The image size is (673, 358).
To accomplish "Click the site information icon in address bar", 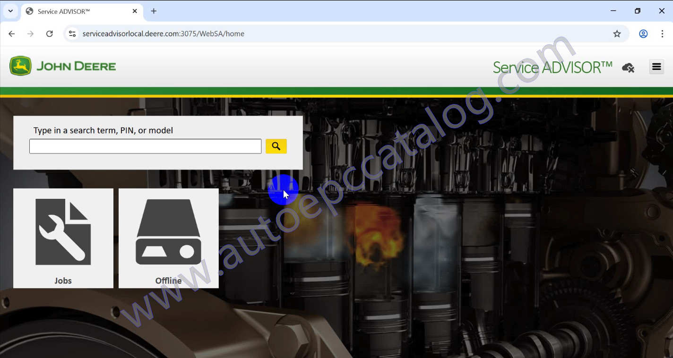I will [x=72, y=34].
